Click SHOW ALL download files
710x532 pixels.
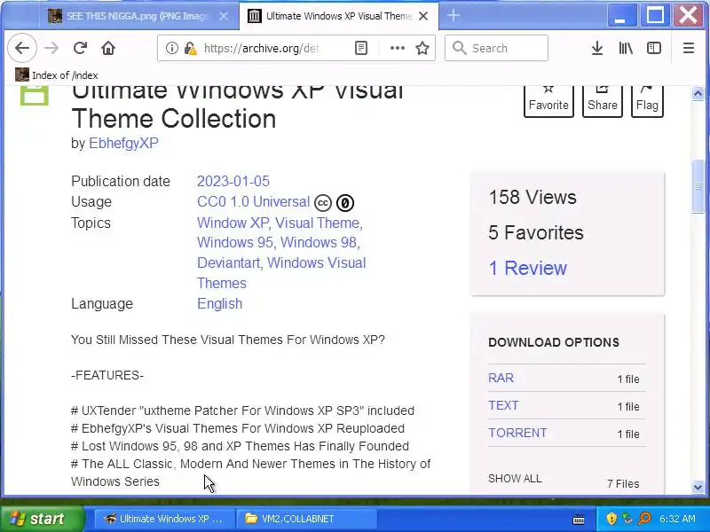point(515,479)
